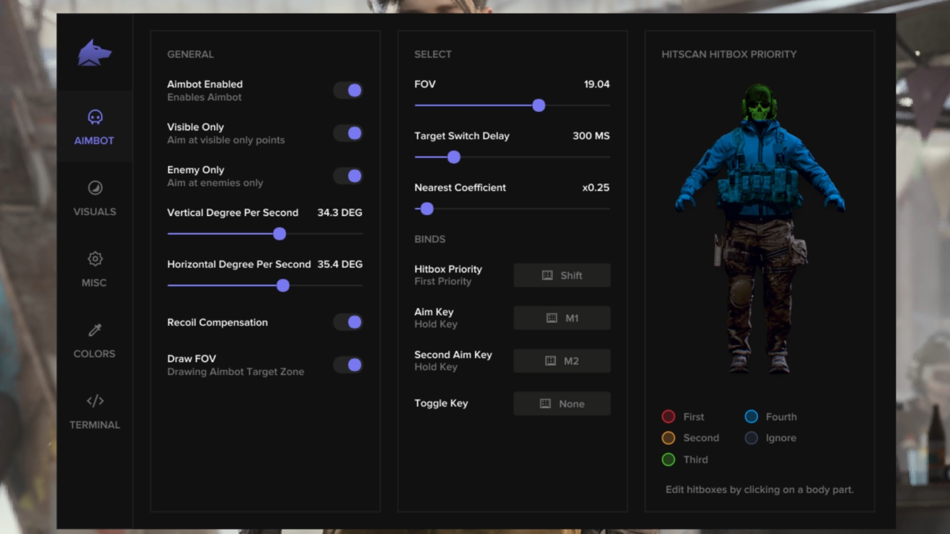Choose the green Third priority circle
Image resolution: width=950 pixels, height=534 pixels.
(x=668, y=459)
